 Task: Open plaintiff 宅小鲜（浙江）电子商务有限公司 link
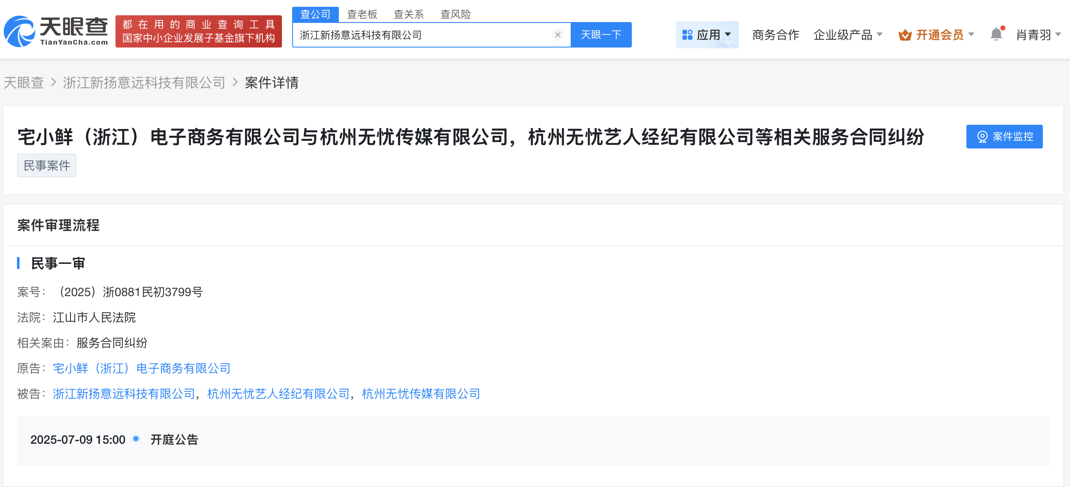[x=141, y=368]
